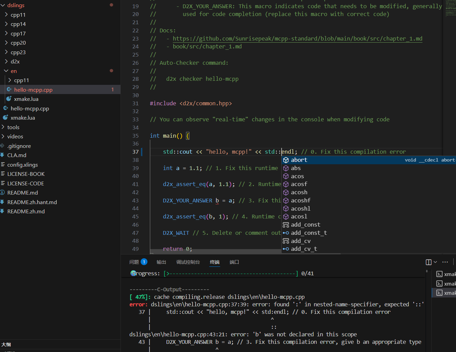456x352 pixels.
Task: Click the xmake.lua file icon inside en folder
Action: point(9,99)
